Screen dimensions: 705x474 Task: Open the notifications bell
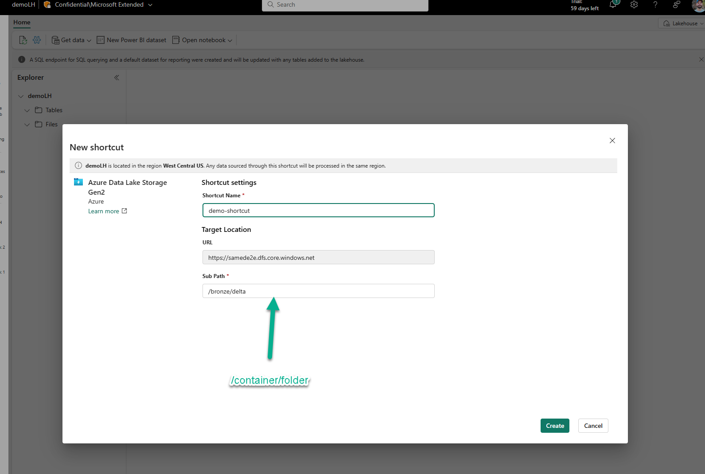(x=613, y=4)
